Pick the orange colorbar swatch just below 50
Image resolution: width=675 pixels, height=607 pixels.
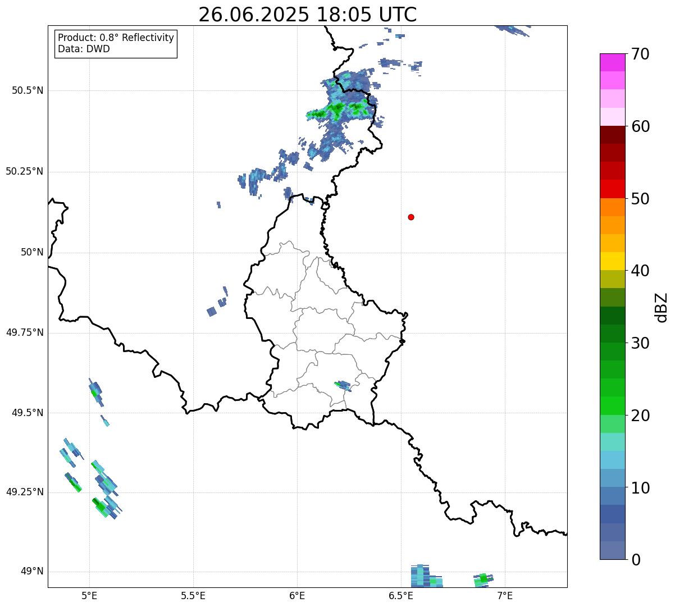tap(612, 207)
